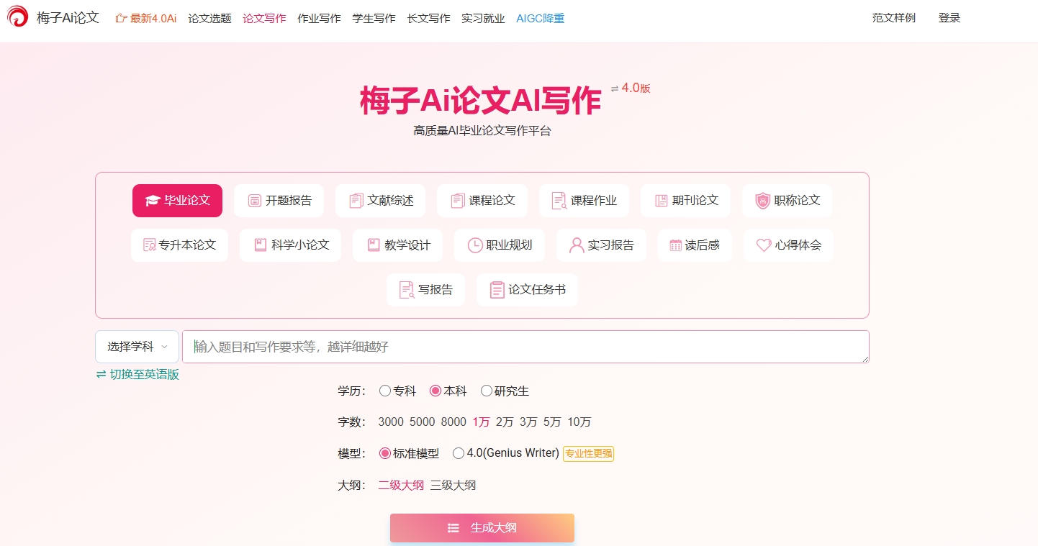Click the 论文任务书 clipboard icon

point(497,290)
